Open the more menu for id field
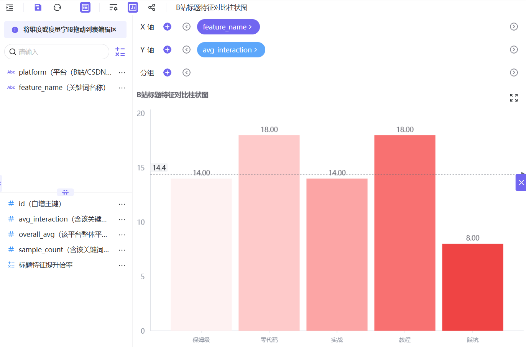 (122, 204)
